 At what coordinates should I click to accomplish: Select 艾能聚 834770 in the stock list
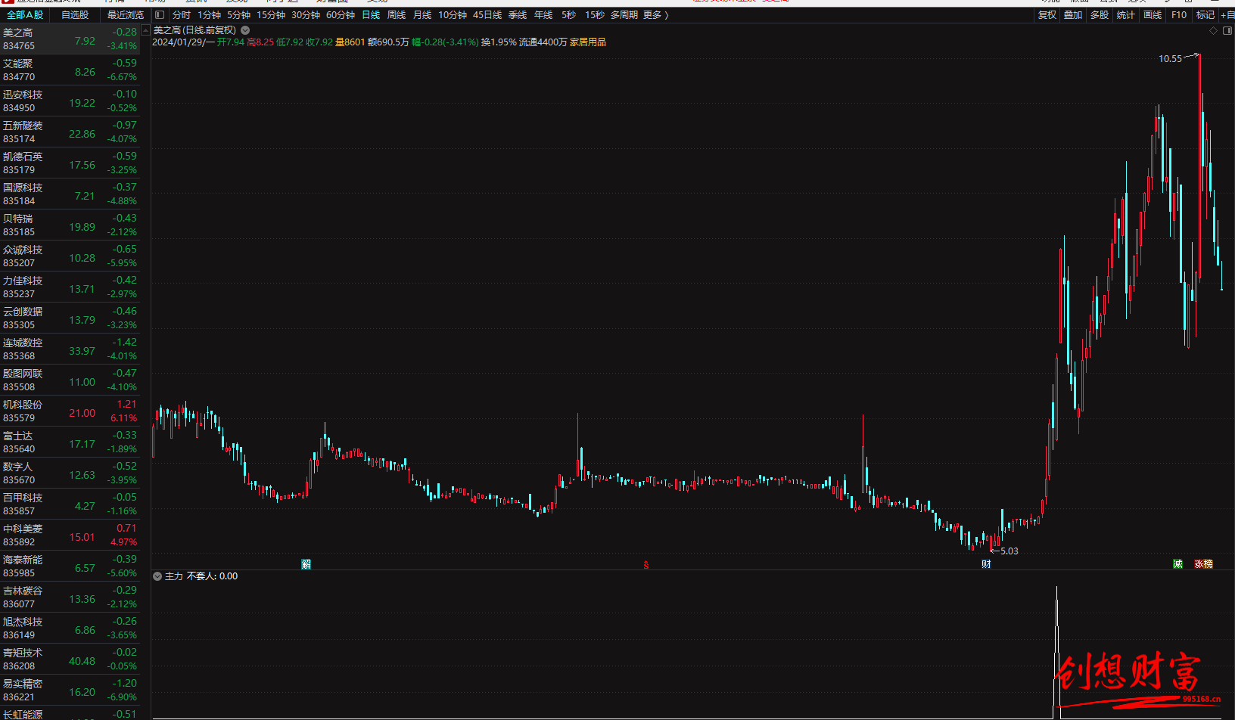pyautogui.click(x=70, y=70)
